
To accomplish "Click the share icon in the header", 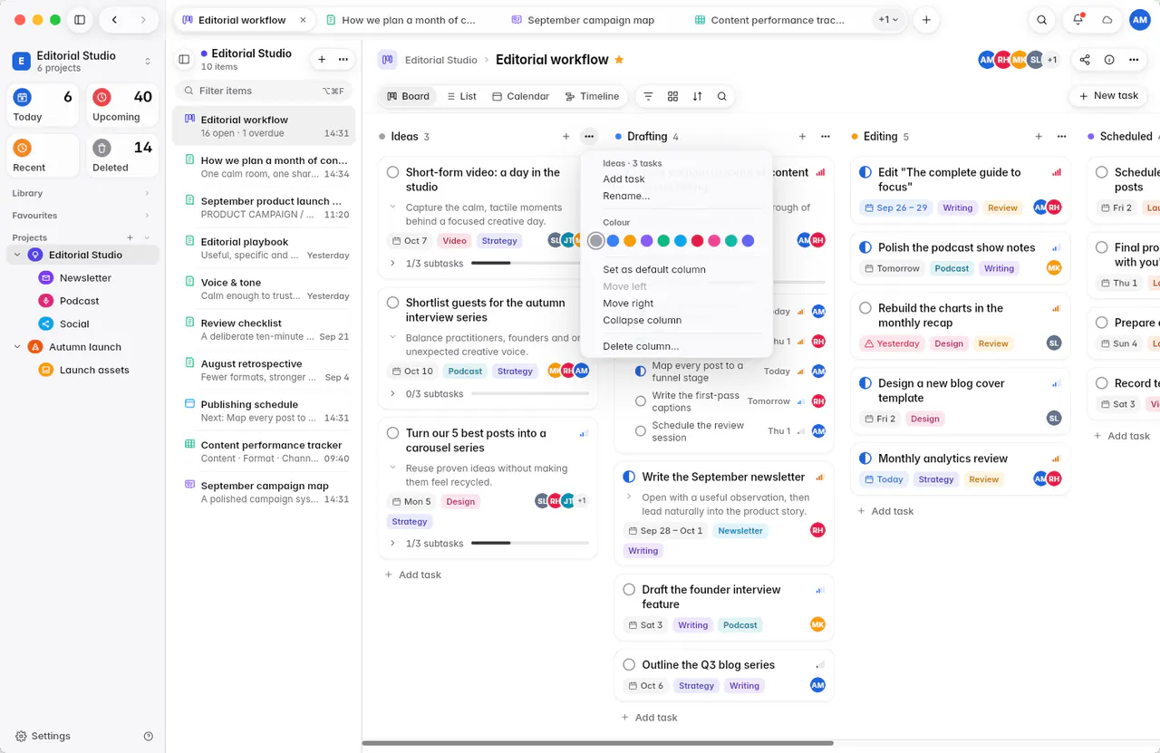I will pyautogui.click(x=1085, y=60).
